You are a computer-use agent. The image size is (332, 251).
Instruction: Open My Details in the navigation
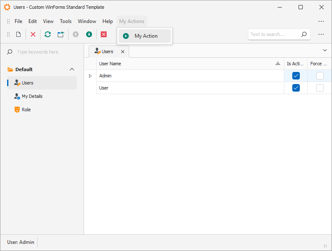[x=42, y=96]
